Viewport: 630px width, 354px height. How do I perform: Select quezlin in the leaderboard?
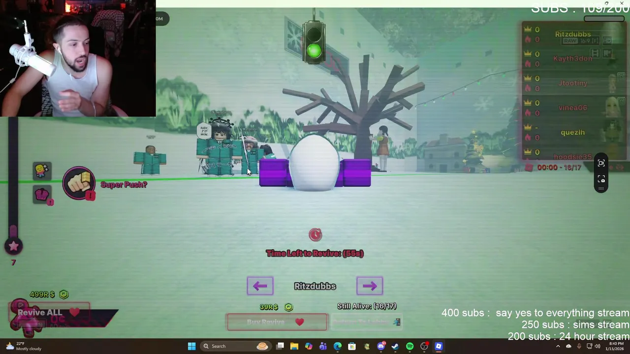tap(573, 132)
